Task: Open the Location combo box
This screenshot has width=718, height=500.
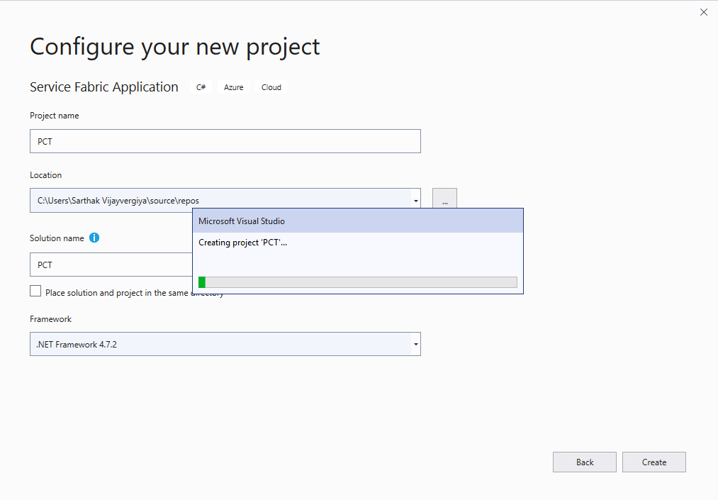Action: coord(213,200)
